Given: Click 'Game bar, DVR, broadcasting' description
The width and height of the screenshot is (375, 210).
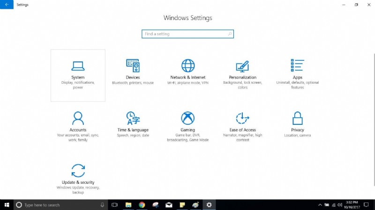Looking at the screenshot, I should coord(188,138).
